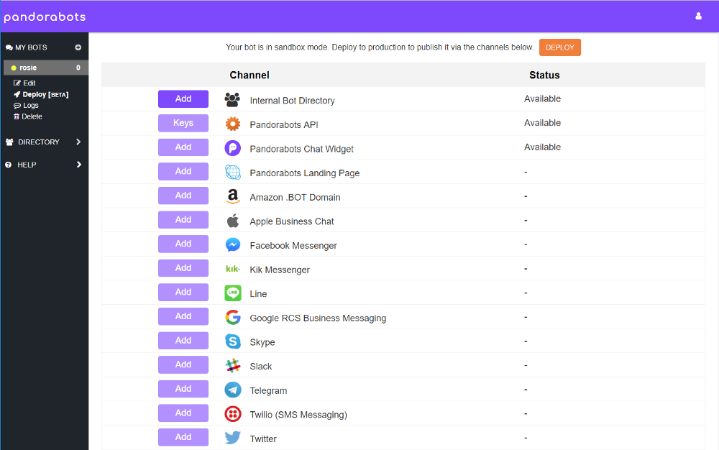This screenshot has height=450, width=719.
Task: Click the Slack icon
Action: 233,366
